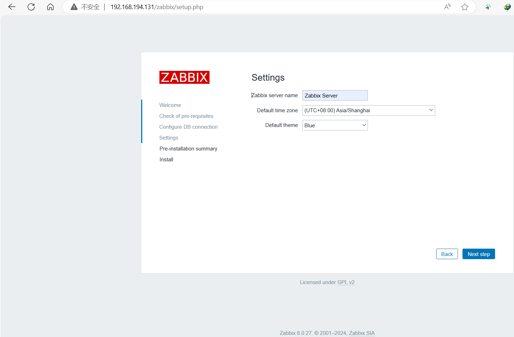This screenshot has height=337, width=514.
Task: Click the not-secure warning triangle icon
Action: pyautogui.click(x=74, y=7)
